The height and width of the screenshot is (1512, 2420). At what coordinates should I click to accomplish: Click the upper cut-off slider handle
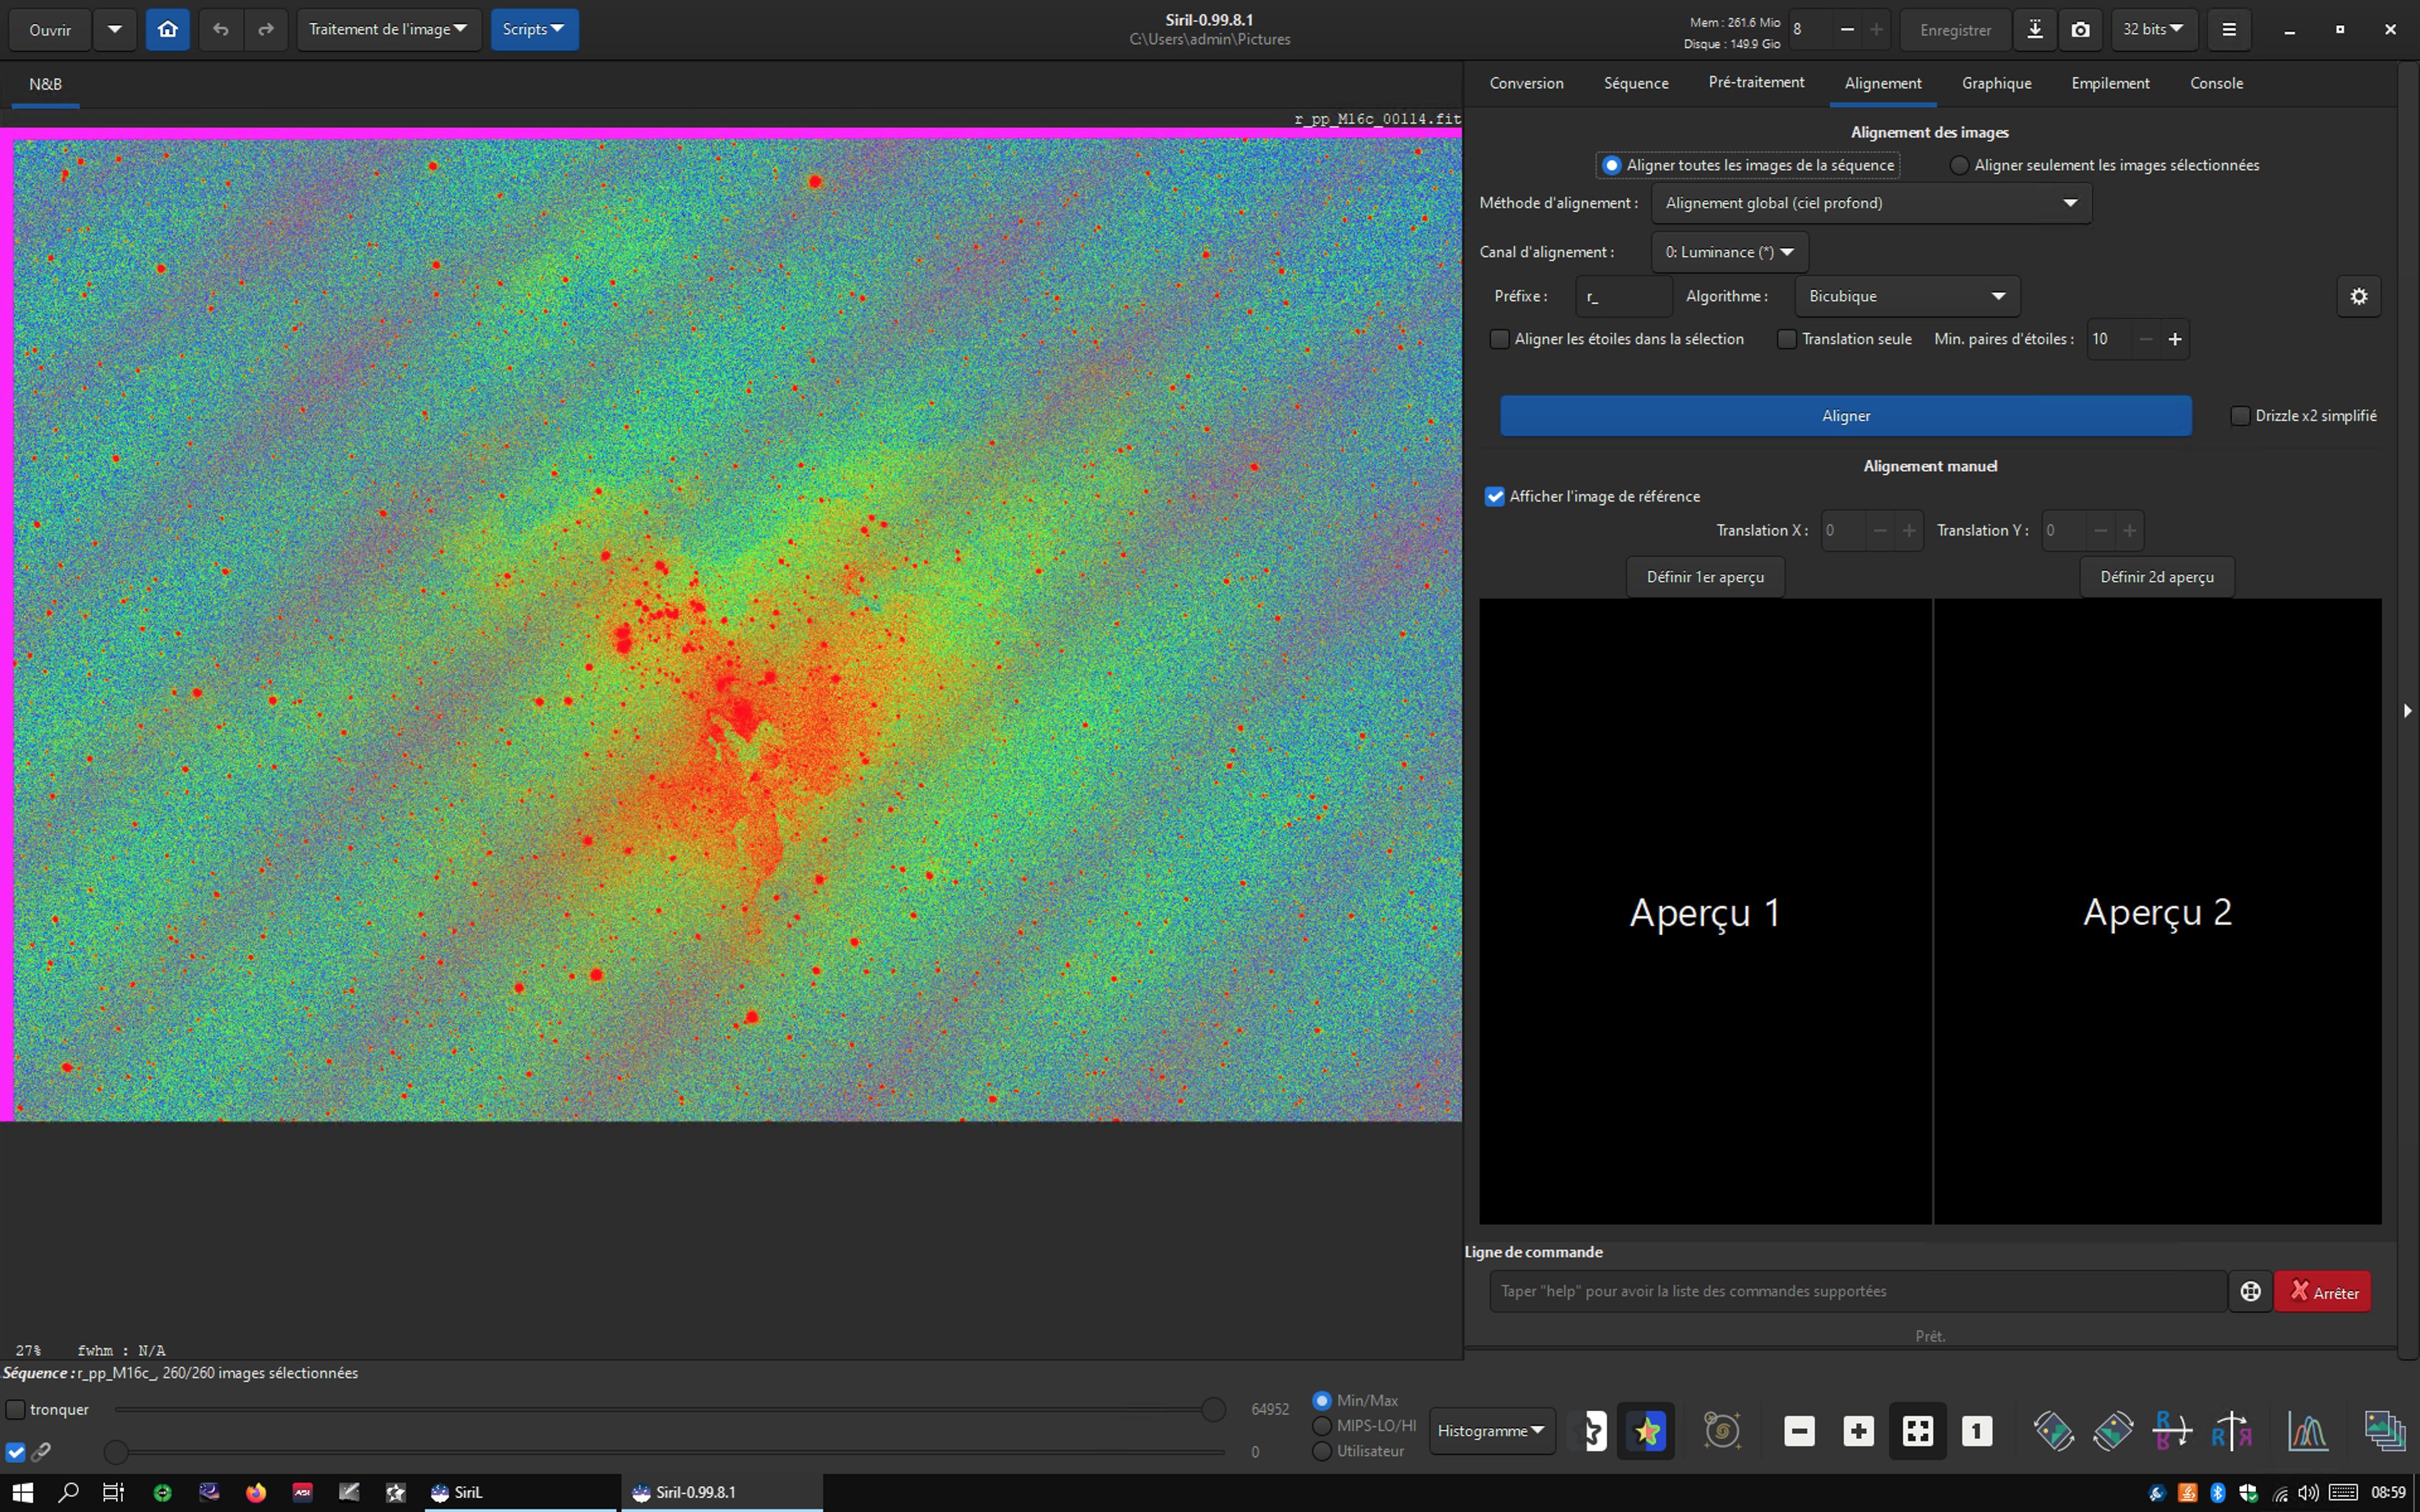point(1213,1410)
